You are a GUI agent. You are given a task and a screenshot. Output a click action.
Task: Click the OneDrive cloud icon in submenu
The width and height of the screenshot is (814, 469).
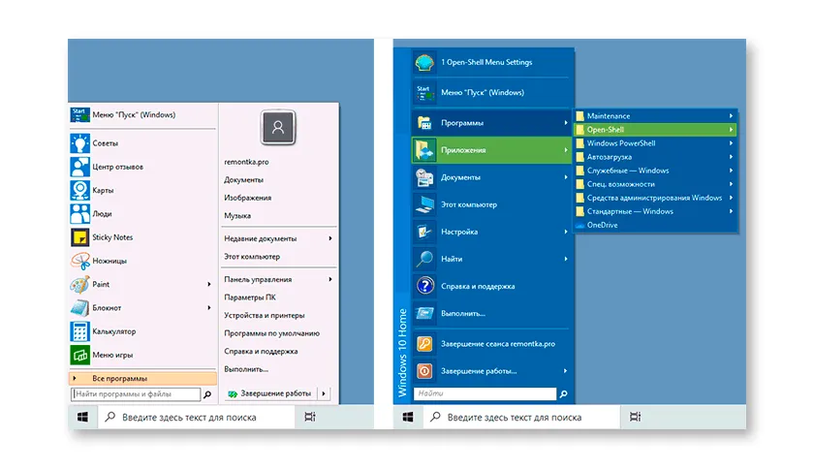(x=579, y=226)
